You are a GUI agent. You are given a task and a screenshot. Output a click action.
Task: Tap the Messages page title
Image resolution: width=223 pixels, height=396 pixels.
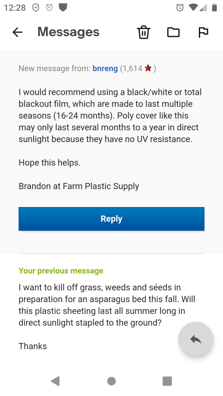69,32
